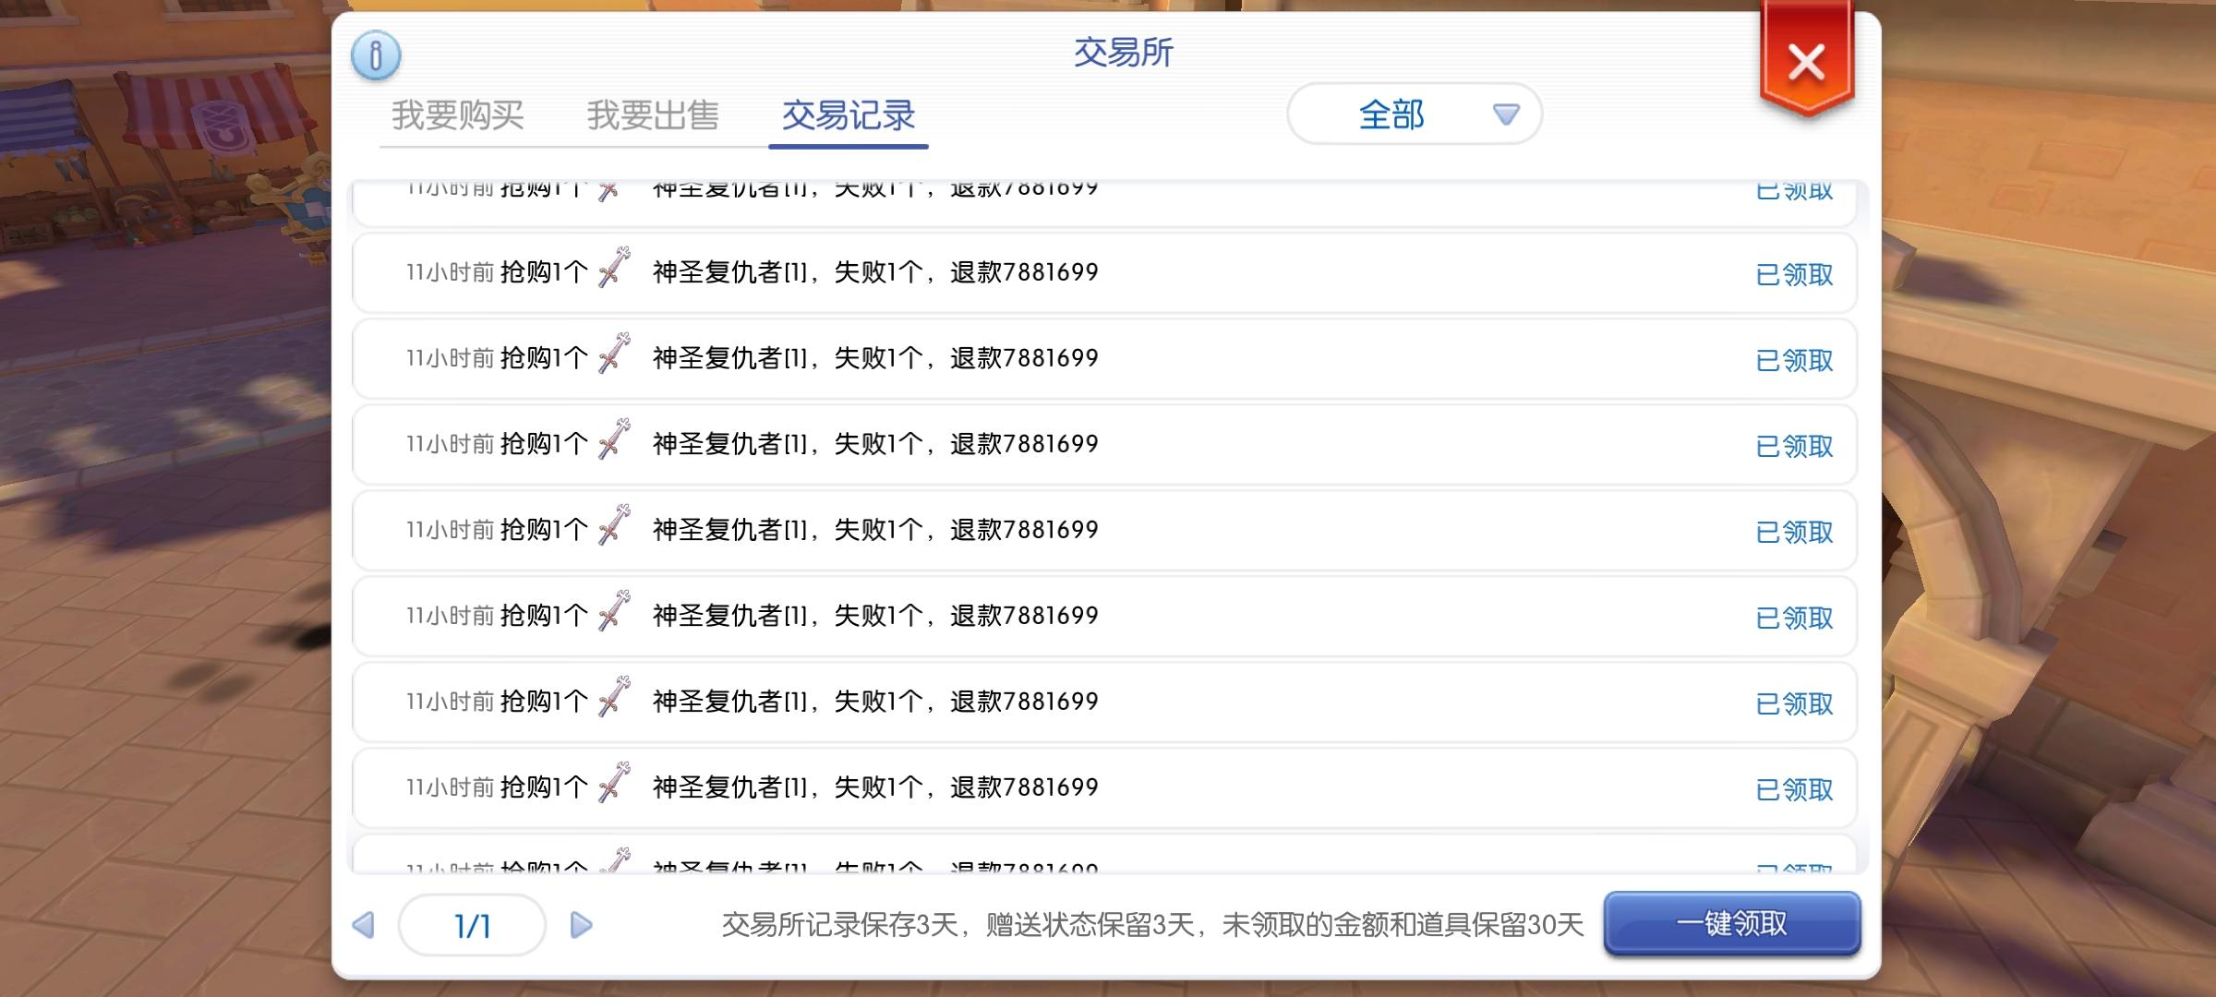Click sword icon in second record row
The image size is (2216, 997).
point(614,268)
